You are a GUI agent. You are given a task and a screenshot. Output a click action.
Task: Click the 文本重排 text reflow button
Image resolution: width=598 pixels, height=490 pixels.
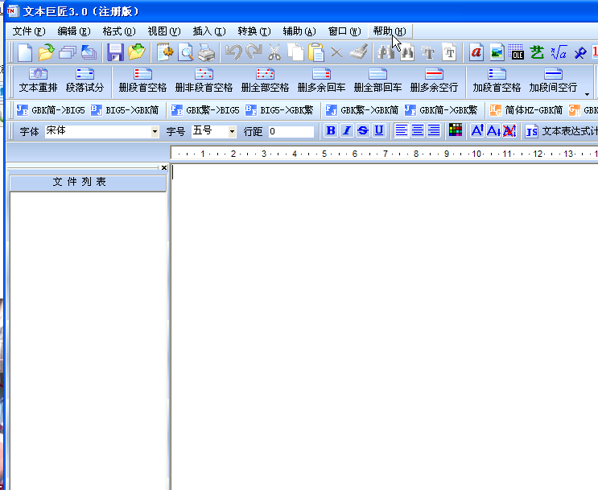click(38, 80)
